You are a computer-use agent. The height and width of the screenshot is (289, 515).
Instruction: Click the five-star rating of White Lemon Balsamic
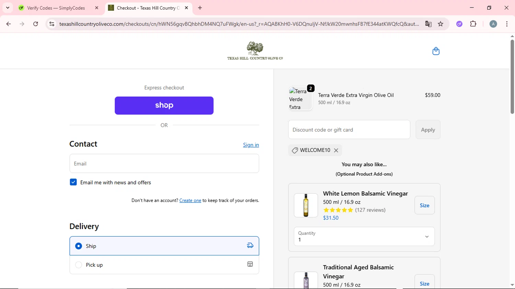(338, 210)
